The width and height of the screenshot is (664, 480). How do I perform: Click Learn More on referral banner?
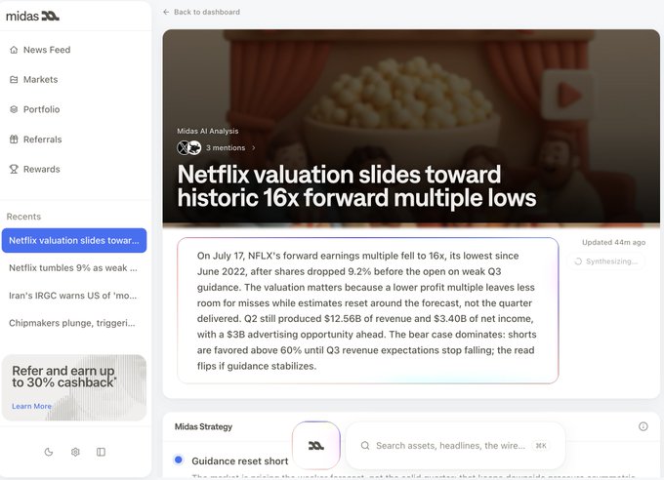point(32,406)
